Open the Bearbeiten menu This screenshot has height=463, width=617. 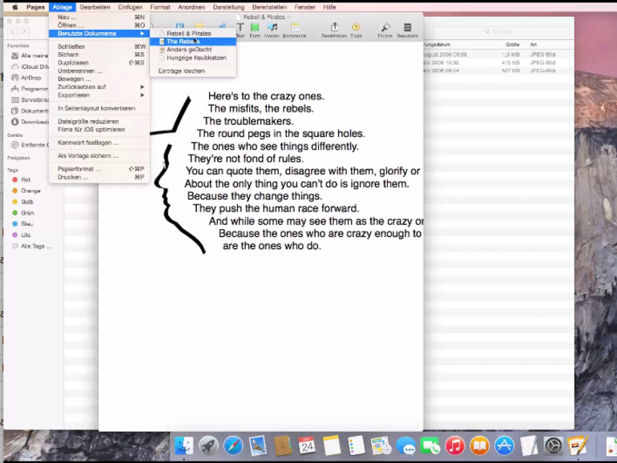pos(95,7)
